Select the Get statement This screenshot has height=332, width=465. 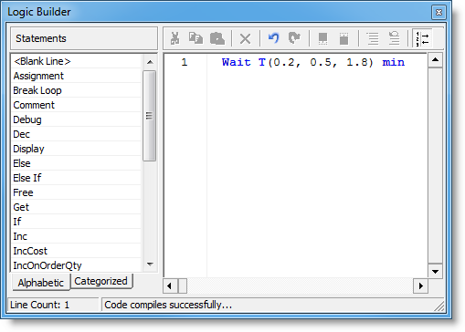(x=77, y=207)
